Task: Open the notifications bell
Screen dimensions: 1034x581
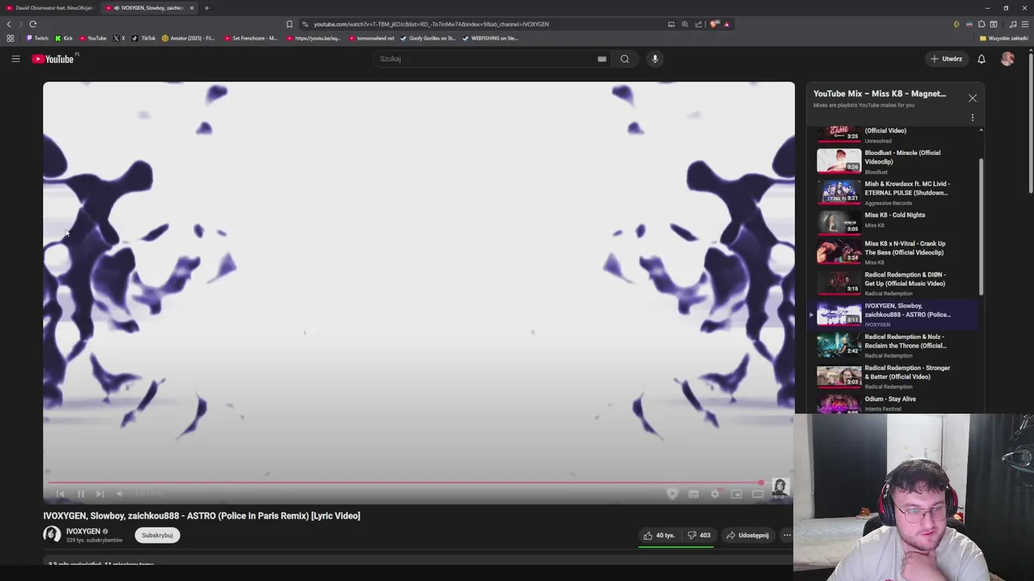Action: tap(981, 59)
